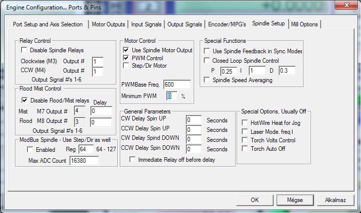Enable Spindle Speed Averaging
The image size is (361, 213).
(x=207, y=80)
